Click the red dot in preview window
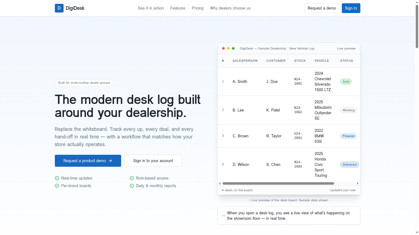The image size is (419, 235). coord(223,48)
